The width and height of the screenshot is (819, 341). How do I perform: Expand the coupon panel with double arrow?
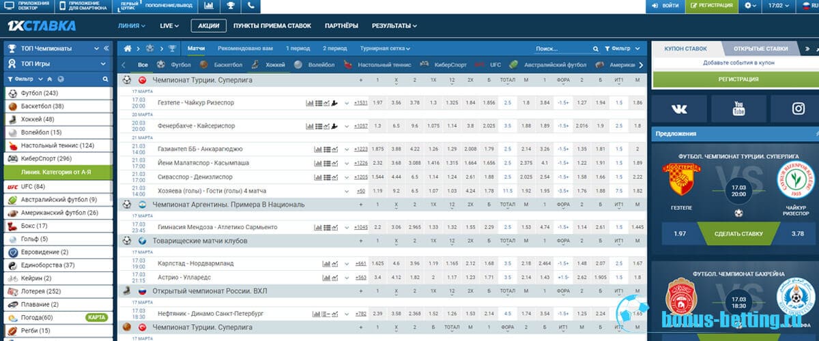808,49
